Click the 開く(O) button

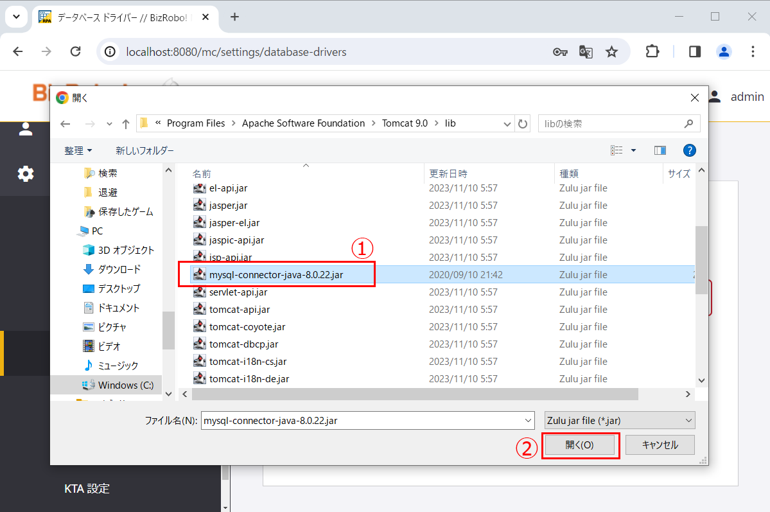[579, 445]
